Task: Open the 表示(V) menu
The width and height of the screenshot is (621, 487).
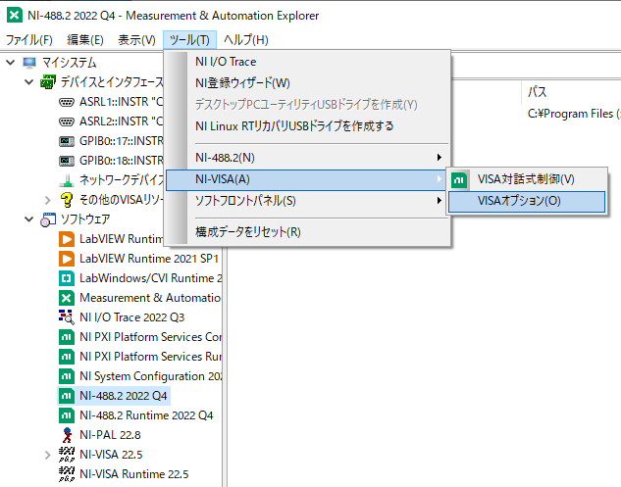Action: [136, 40]
